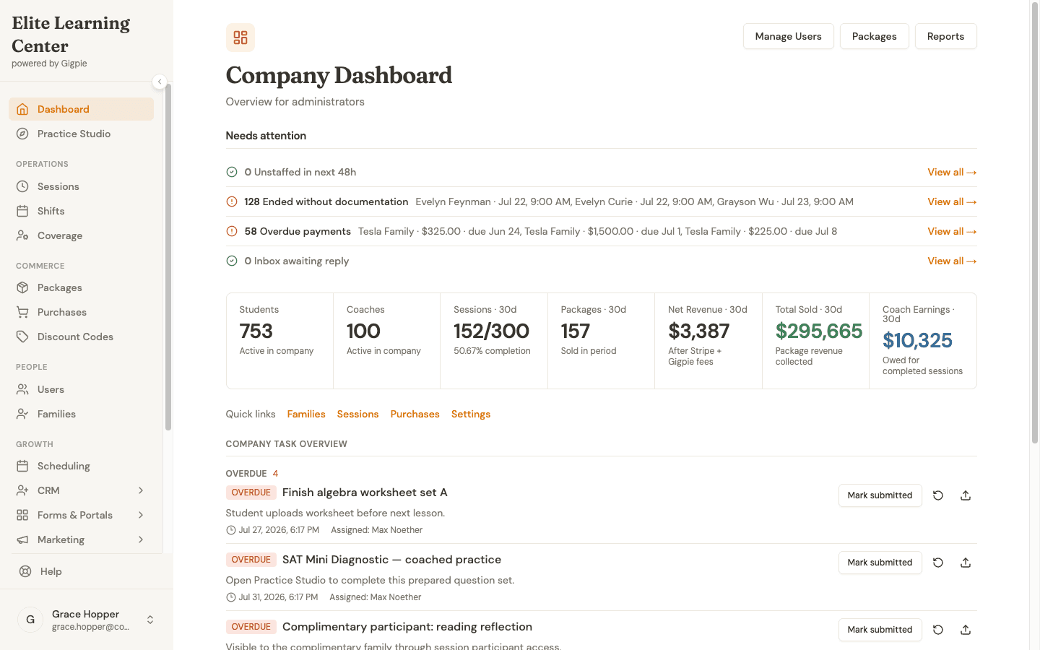Open Dashboard in the sidebar
Viewport: 1040px width, 650px height.
(x=81, y=109)
